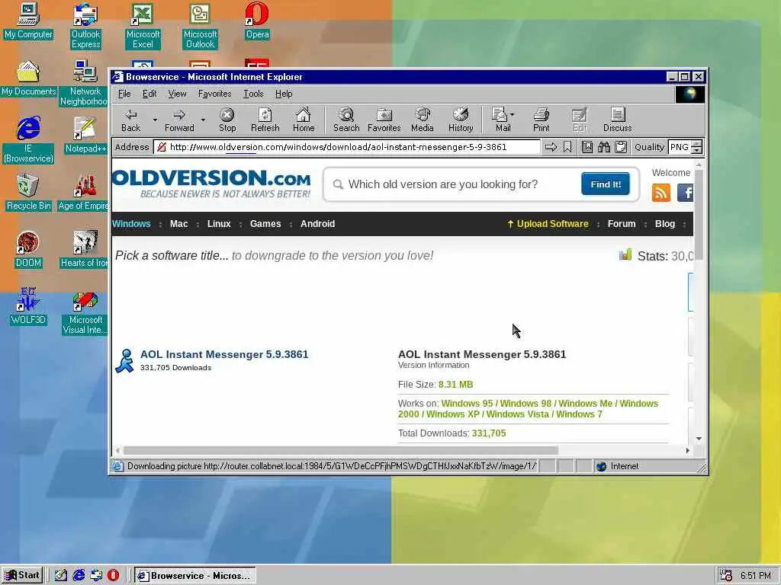The width and height of the screenshot is (781, 585).
Task: Click the Stats bar chart icon
Action: click(x=625, y=254)
